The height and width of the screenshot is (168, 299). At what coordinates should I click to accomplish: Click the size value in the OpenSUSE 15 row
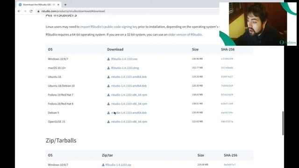197,121
